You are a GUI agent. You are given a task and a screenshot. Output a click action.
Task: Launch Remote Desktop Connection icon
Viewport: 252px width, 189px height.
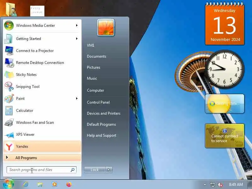(9, 63)
